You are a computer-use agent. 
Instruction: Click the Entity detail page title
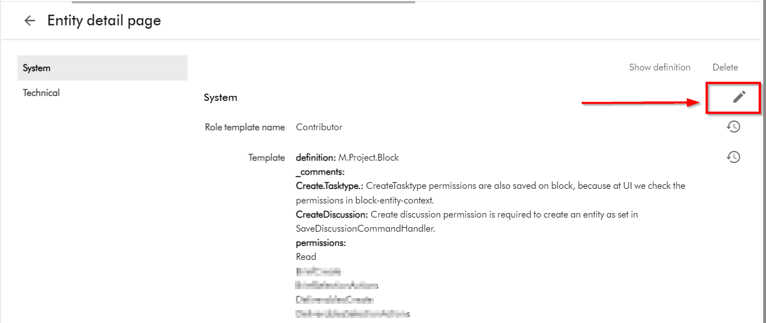click(x=104, y=21)
